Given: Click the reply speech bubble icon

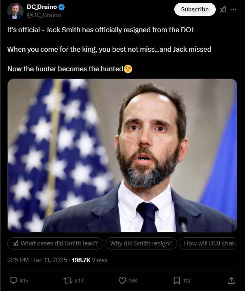Looking at the screenshot, I should point(13,280).
